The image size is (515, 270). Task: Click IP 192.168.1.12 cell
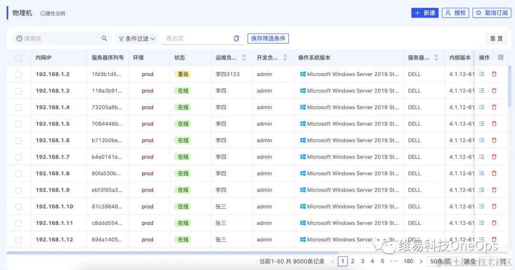point(54,239)
